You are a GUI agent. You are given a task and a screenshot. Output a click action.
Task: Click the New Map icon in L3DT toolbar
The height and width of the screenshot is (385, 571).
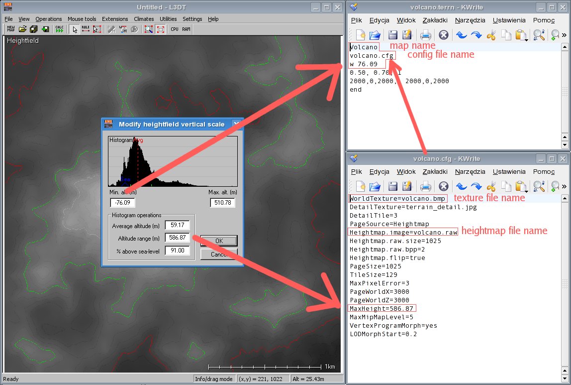[11, 29]
